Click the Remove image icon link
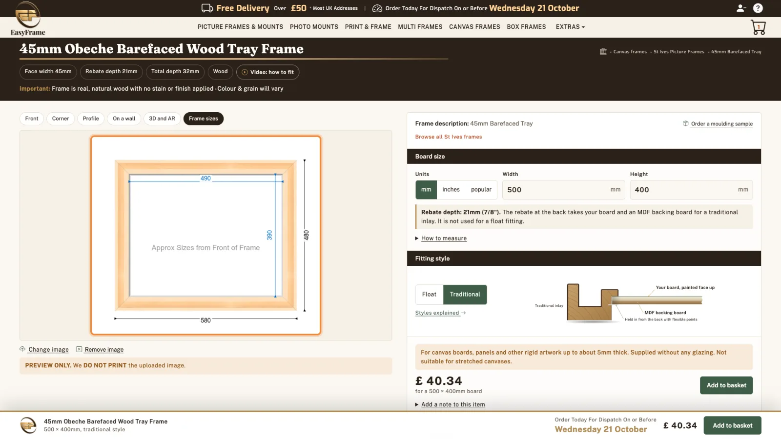 coord(100,350)
